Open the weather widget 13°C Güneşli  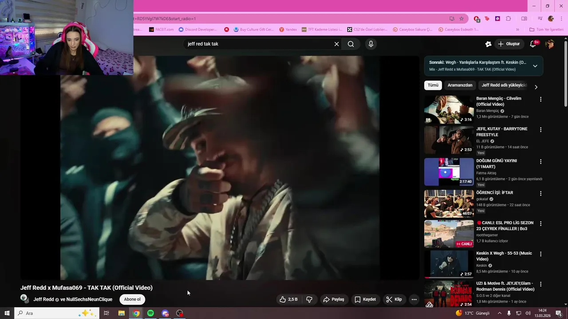[472, 313]
